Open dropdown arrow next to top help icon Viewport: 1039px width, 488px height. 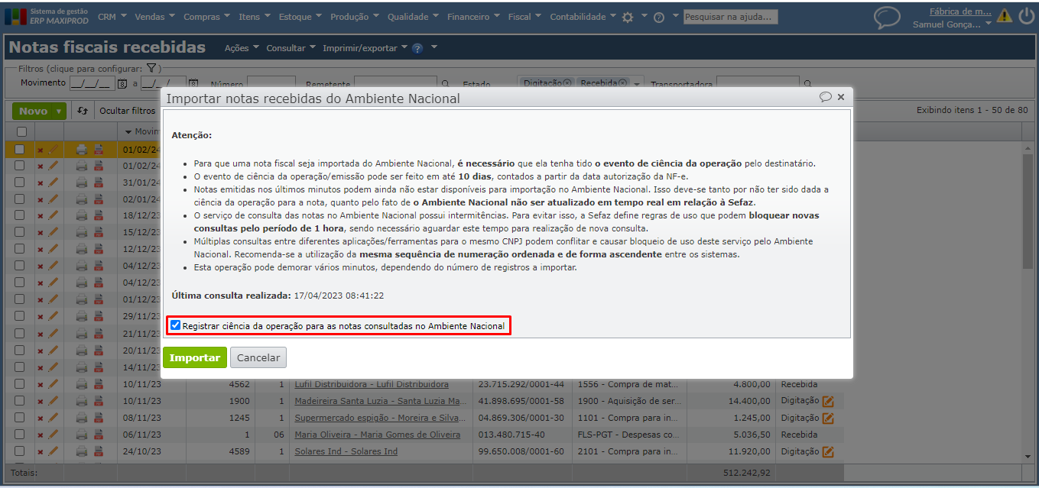coord(674,16)
